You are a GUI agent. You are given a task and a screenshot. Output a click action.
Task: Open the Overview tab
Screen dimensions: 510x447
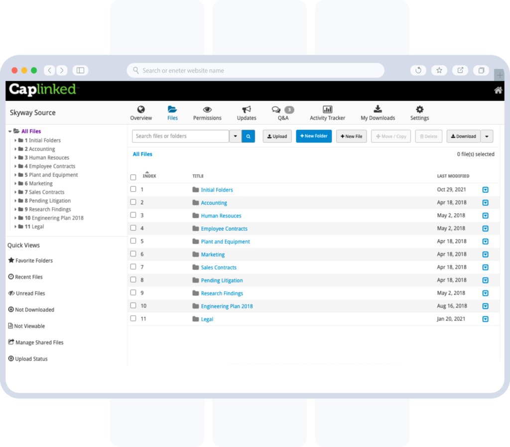pyautogui.click(x=141, y=113)
